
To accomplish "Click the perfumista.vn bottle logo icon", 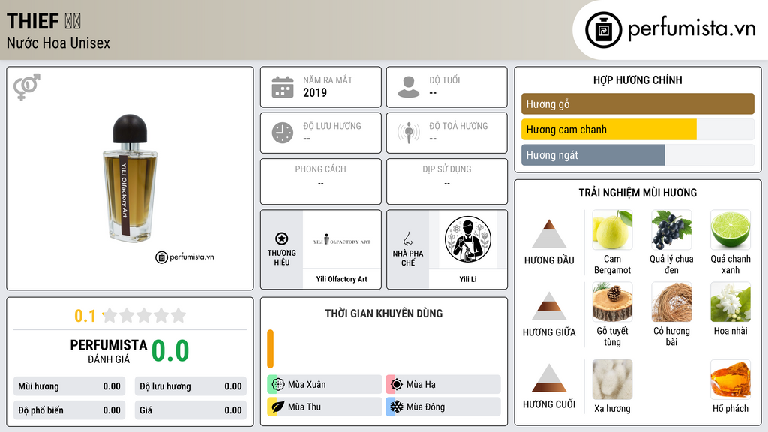I will [603, 30].
